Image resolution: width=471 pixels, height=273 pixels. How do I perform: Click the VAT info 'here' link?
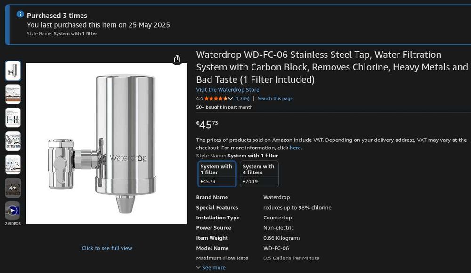point(295,148)
